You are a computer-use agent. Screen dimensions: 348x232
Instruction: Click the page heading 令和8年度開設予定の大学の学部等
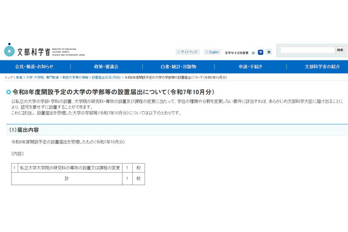point(114,92)
